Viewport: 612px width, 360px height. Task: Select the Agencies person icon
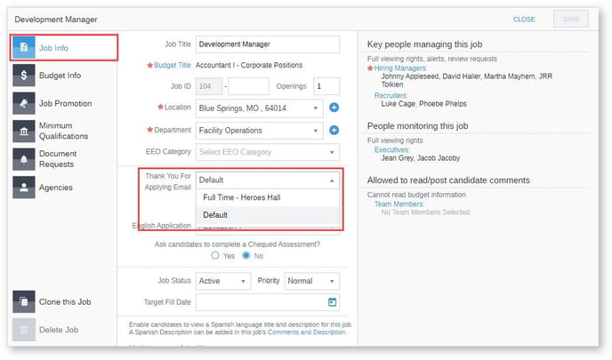tap(24, 188)
